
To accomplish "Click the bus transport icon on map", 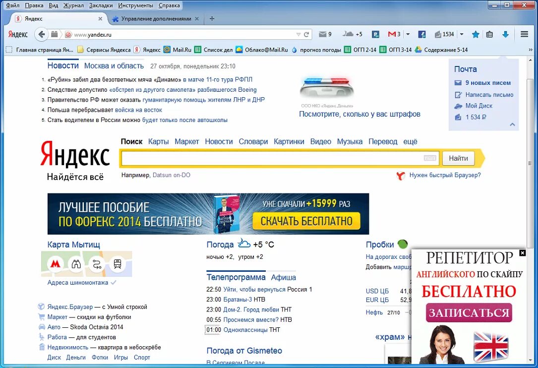I will click(x=118, y=264).
